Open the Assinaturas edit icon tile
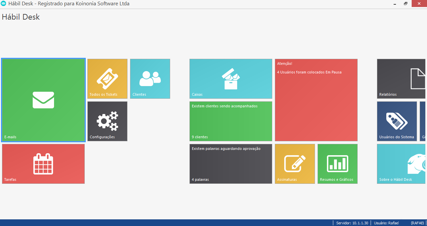The image size is (427, 226). tap(295, 164)
